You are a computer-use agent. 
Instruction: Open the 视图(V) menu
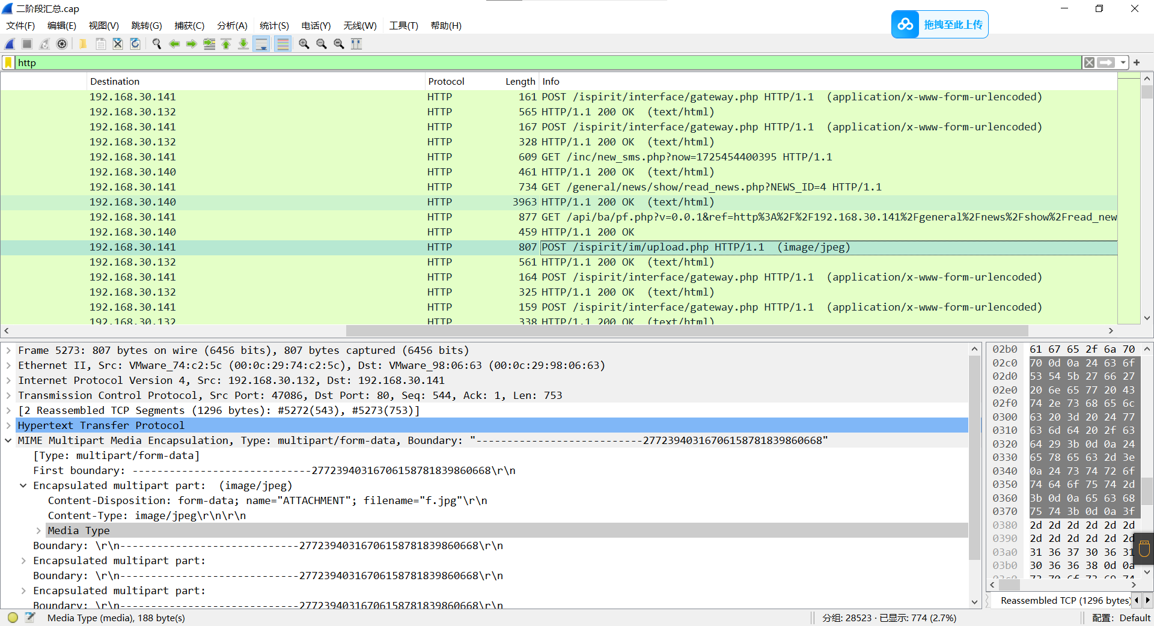click(x=104, y=26)
